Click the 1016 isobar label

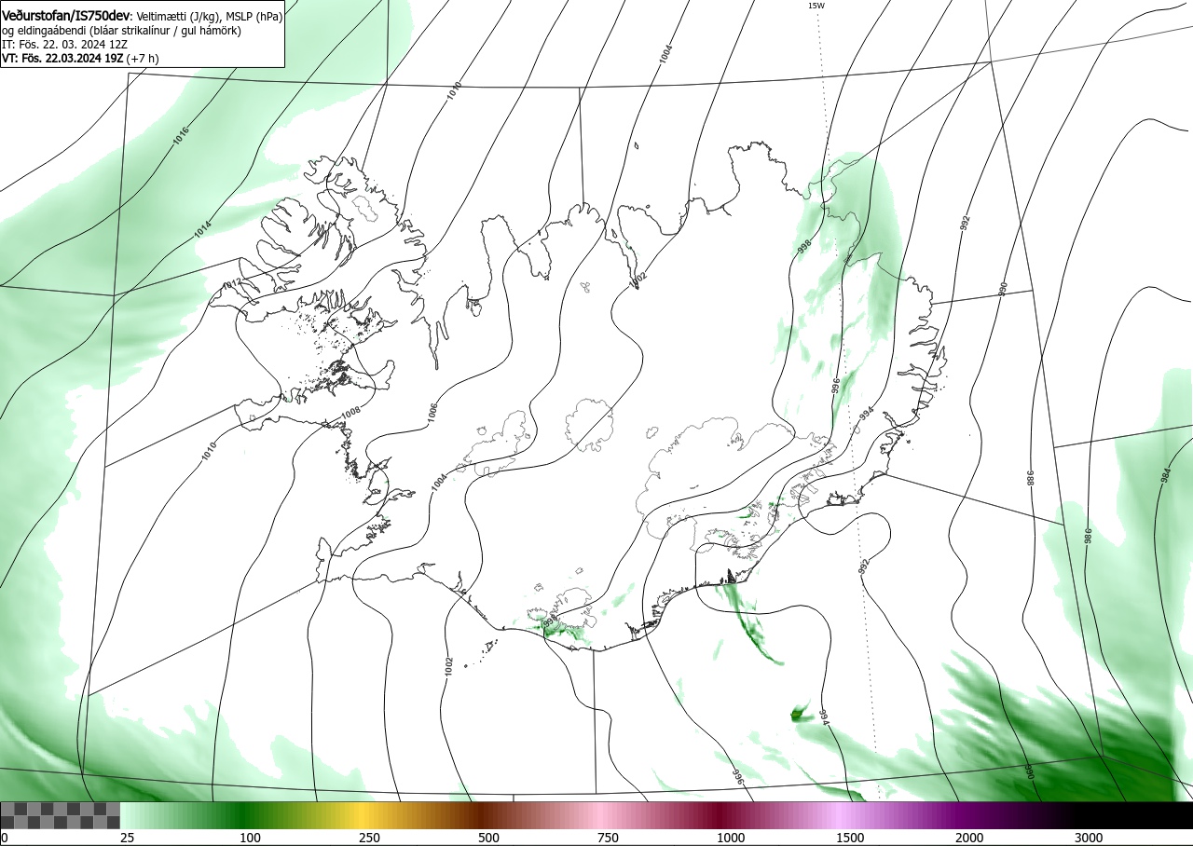click(x=181, y=136)
